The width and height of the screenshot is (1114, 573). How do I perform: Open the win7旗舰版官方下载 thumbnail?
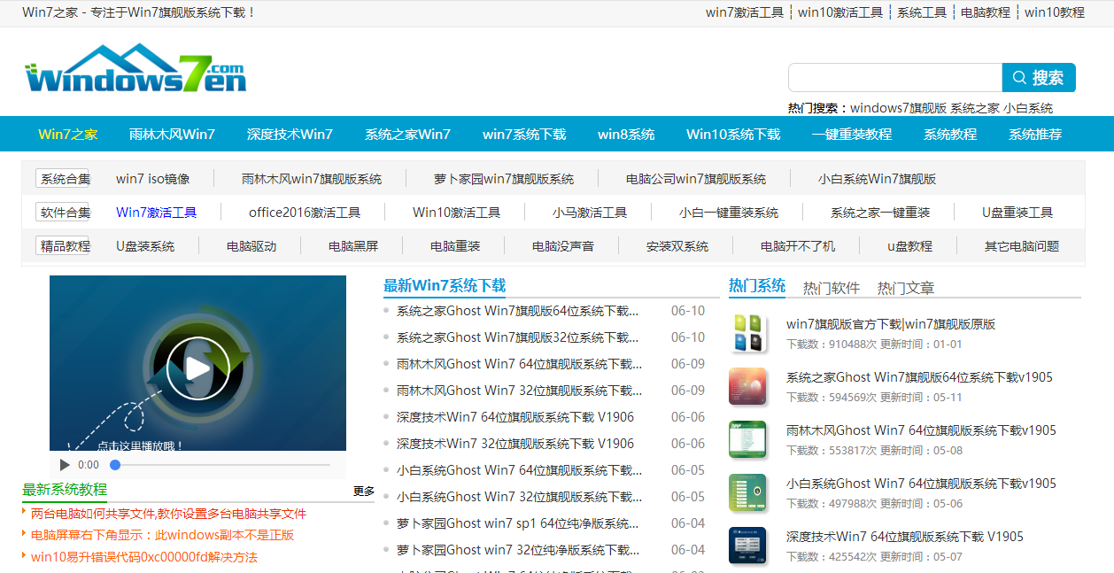(747, 333)
